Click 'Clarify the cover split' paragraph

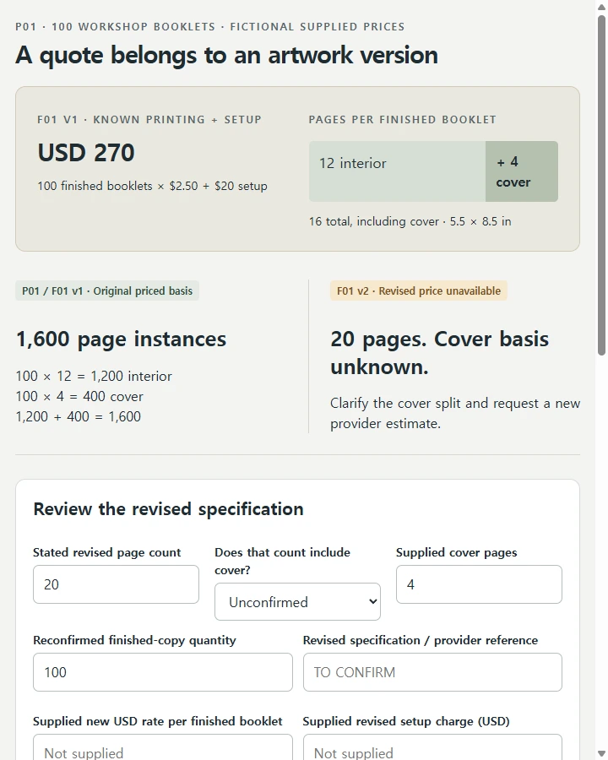[455, 414]
